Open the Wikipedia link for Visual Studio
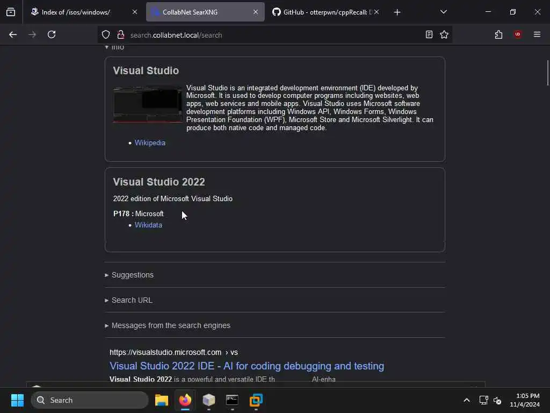Viewport: 550px width, 413px height. coord(150,143)
